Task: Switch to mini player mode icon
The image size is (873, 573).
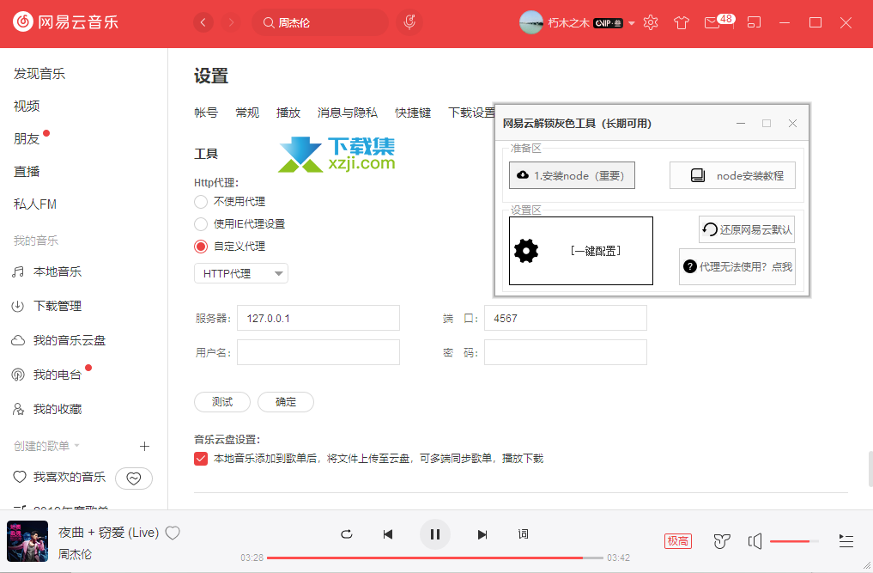Action: (x=753, y=23)
